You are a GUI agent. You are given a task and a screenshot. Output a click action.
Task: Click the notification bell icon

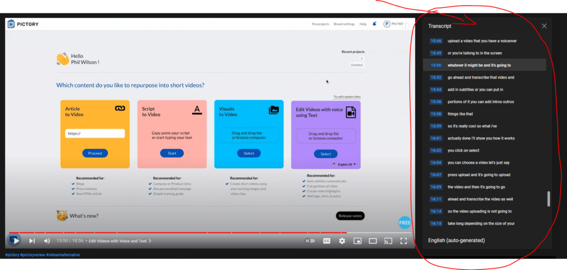click(x=374, y=24)
